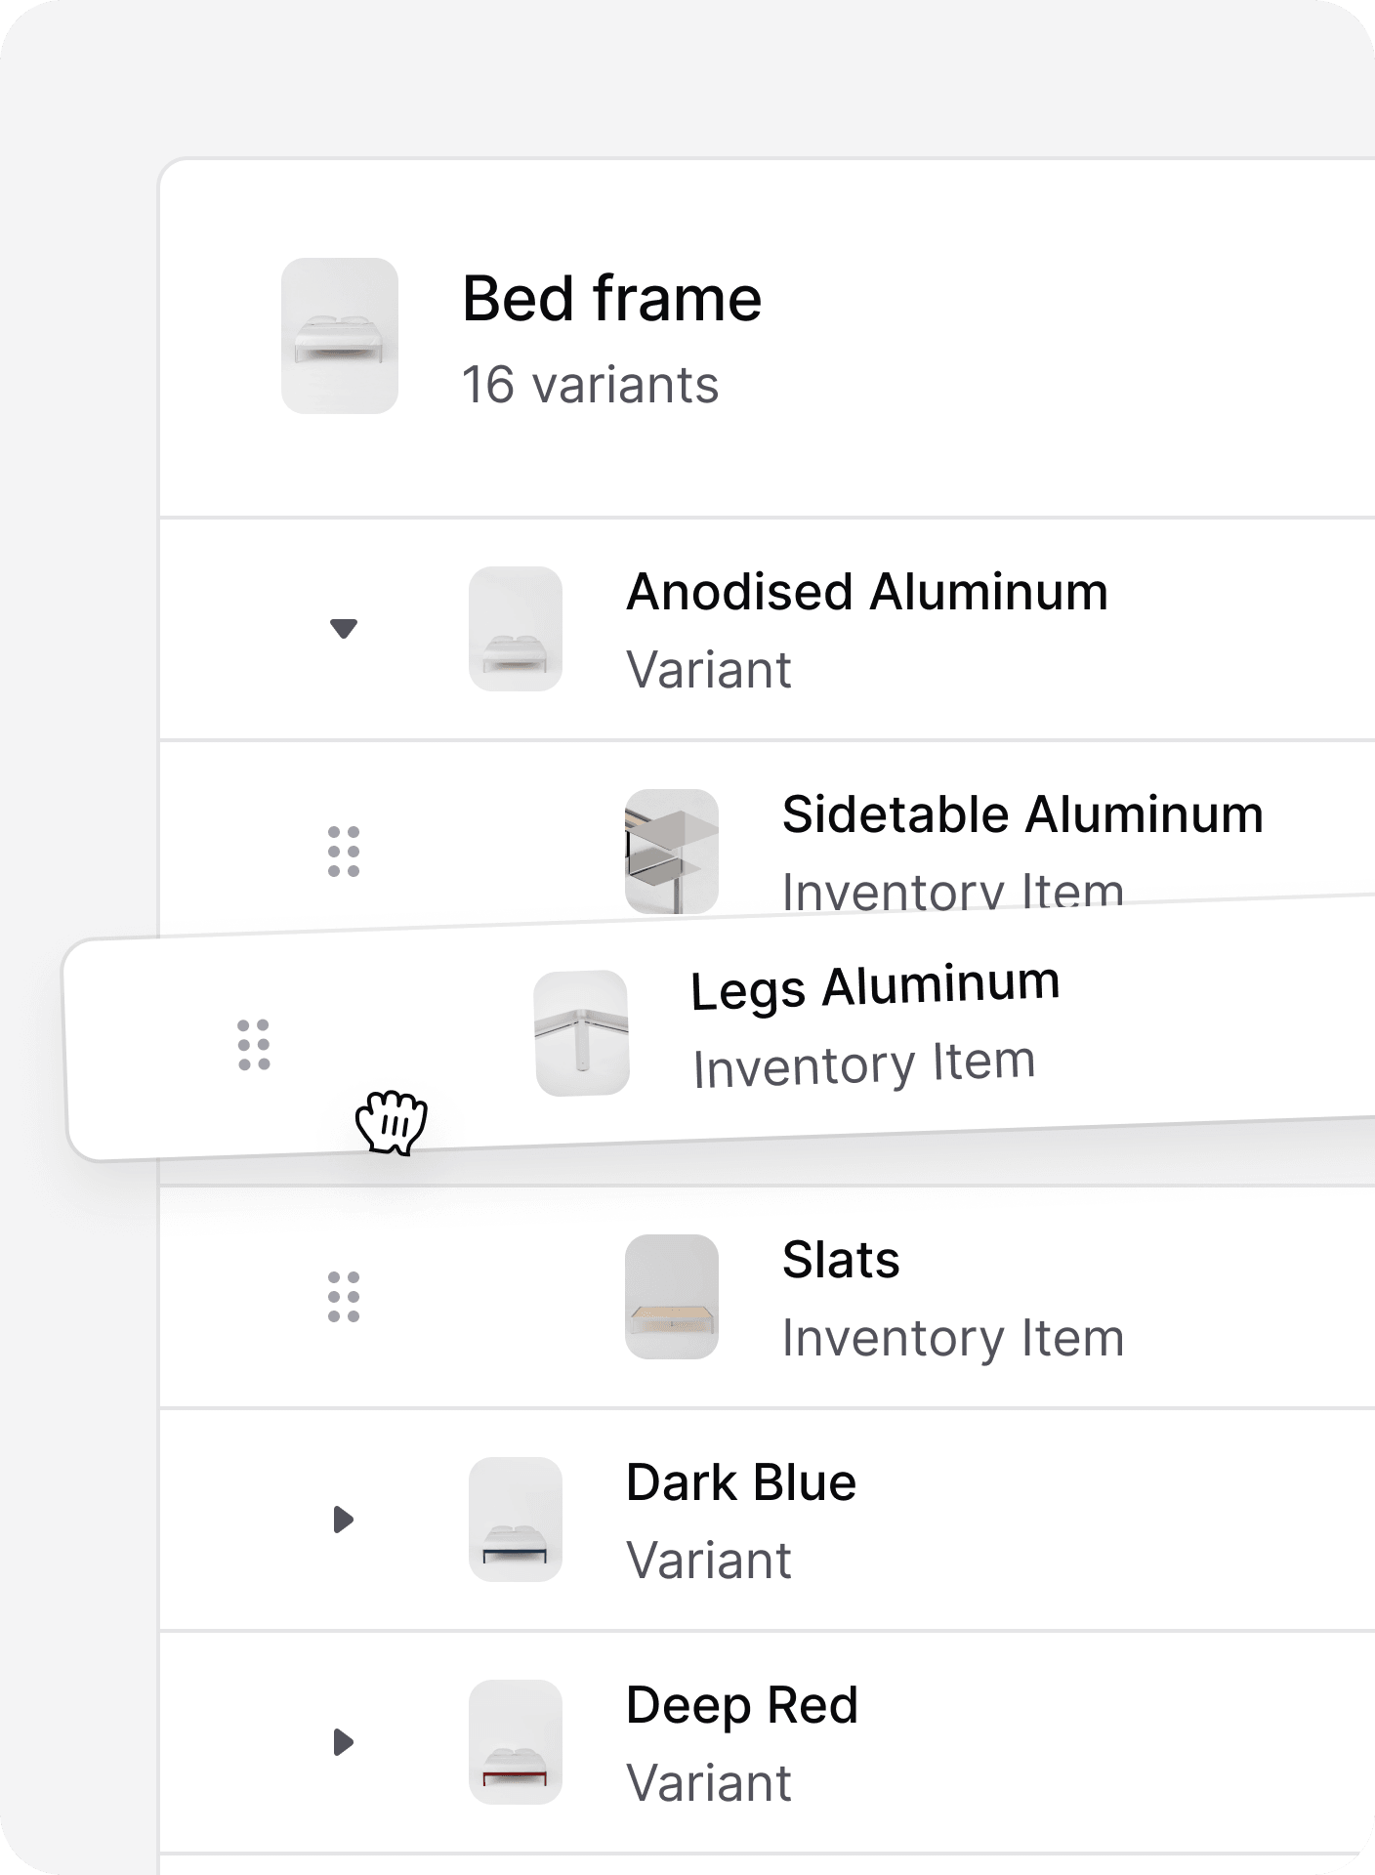Grab drag handle for Slats item

pos(344,1297)
